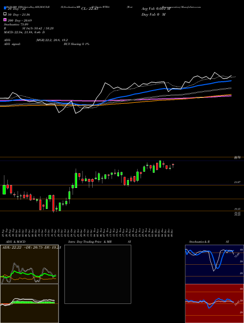Click the 73.09 value on Stochastics panel
244x323 pixels.
pyautogui.click(x=237, y=255)
